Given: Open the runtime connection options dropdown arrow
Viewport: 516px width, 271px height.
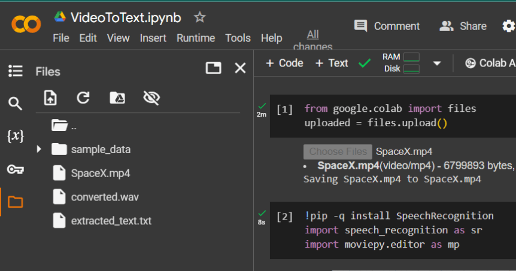Looking at the screenshot, I should pos(437,63).
